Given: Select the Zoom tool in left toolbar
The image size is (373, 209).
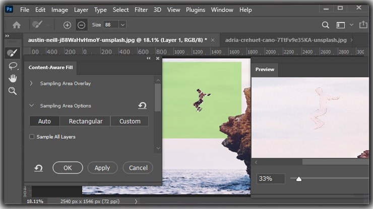Looking at the screenshot, I should (x=13, y=91).
